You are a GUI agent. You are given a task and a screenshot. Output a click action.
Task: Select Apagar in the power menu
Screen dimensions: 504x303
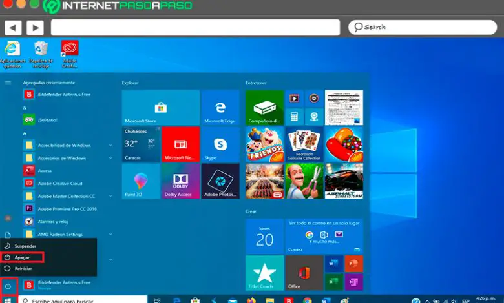(x=48, y=257)
